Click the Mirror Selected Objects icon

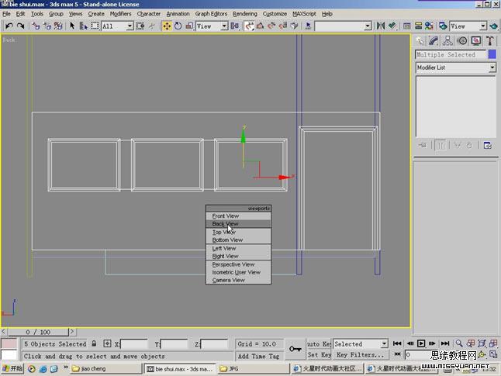click(380, 26)
